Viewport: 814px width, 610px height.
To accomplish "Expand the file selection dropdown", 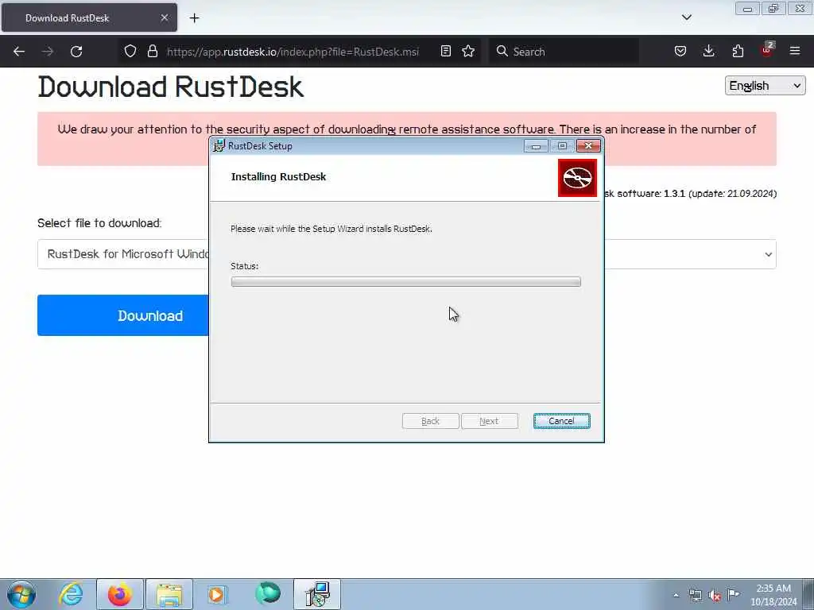I will point(406,254).
